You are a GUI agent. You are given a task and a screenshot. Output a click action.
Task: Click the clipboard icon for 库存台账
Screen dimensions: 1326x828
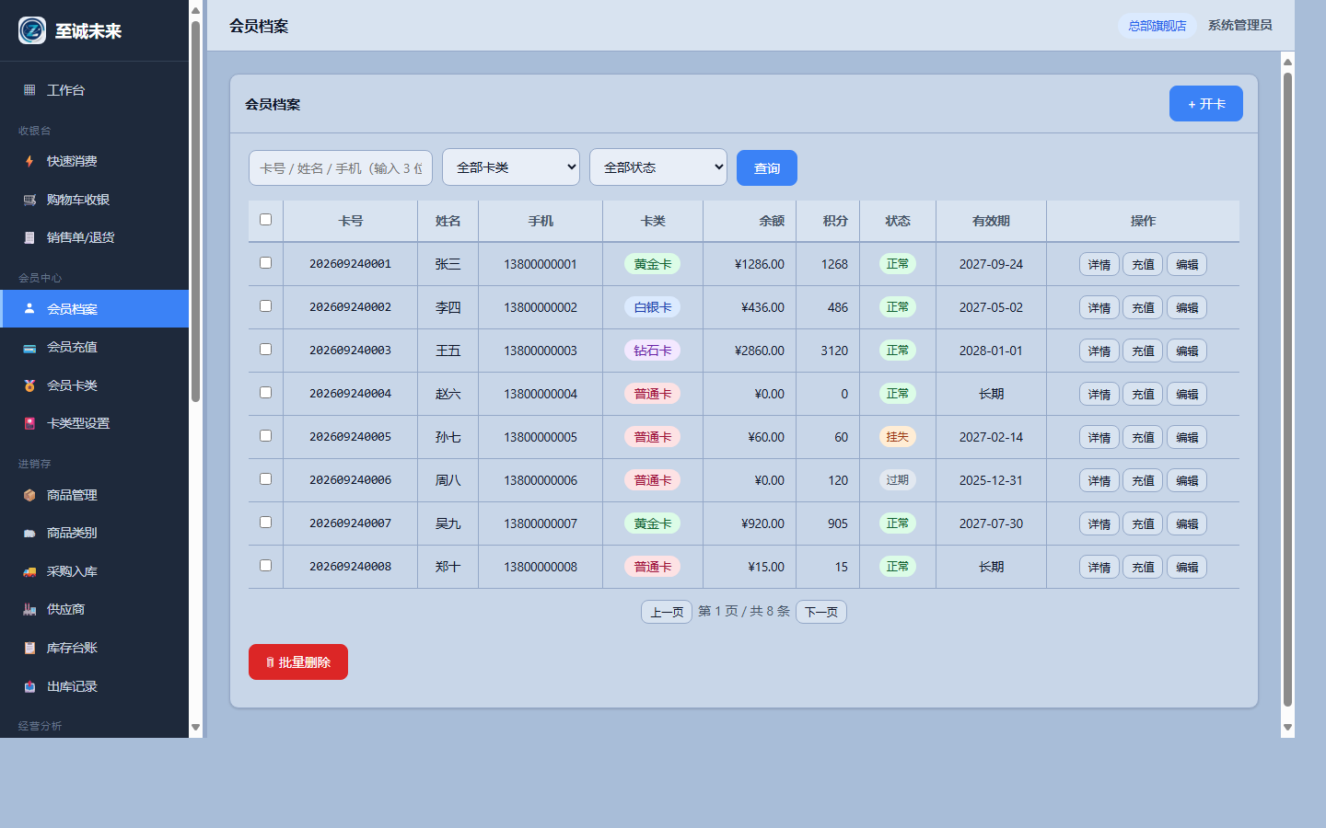[29, 648]
